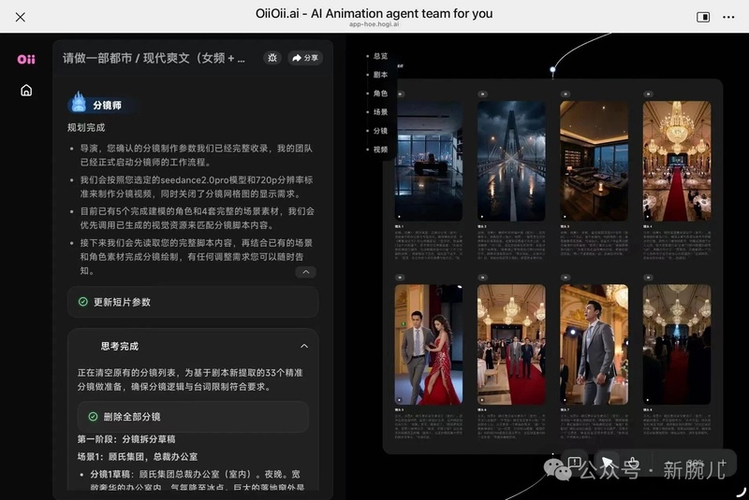This screenshot has width=749, height=500.
Task: Close the browser page with X icon
Action: [21, 17]
